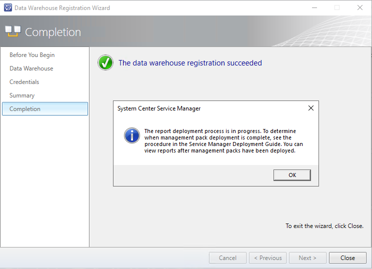
Task: Click the 'To exit the wizard' hint text
Action: coord(324,226)
